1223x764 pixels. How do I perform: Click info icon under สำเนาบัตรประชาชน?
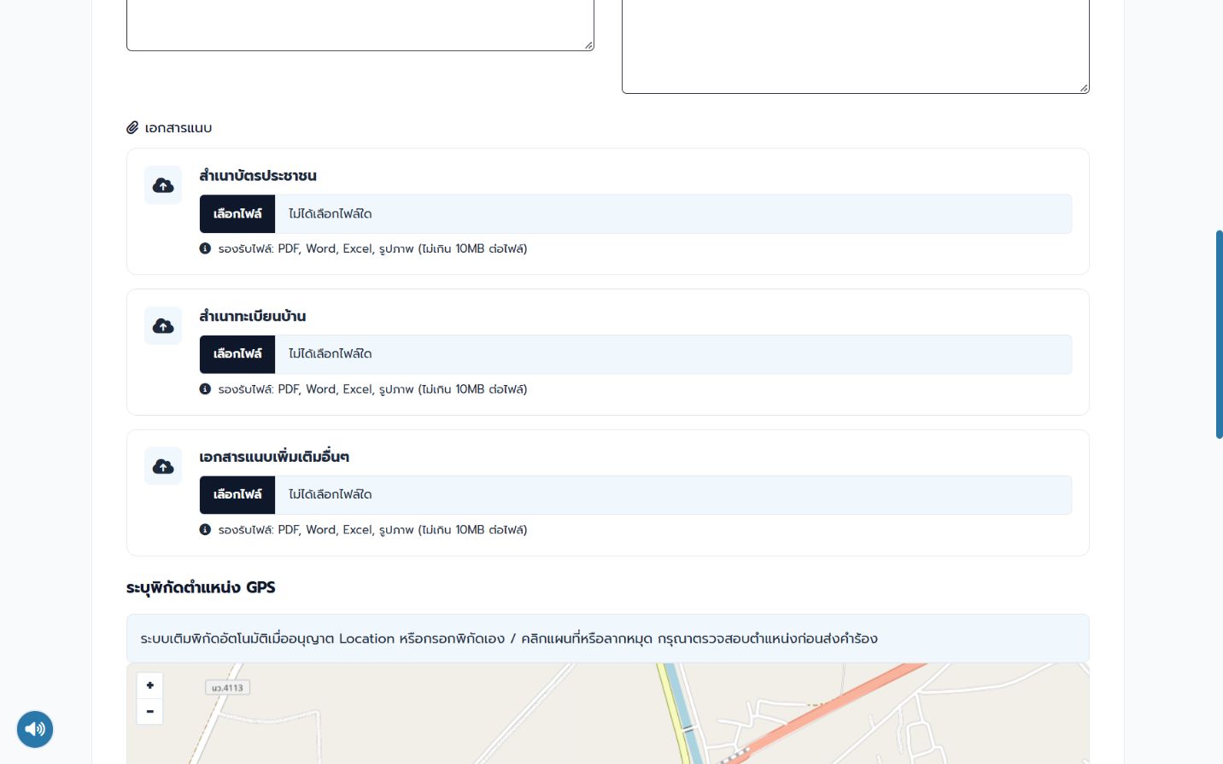pos(205,248)
